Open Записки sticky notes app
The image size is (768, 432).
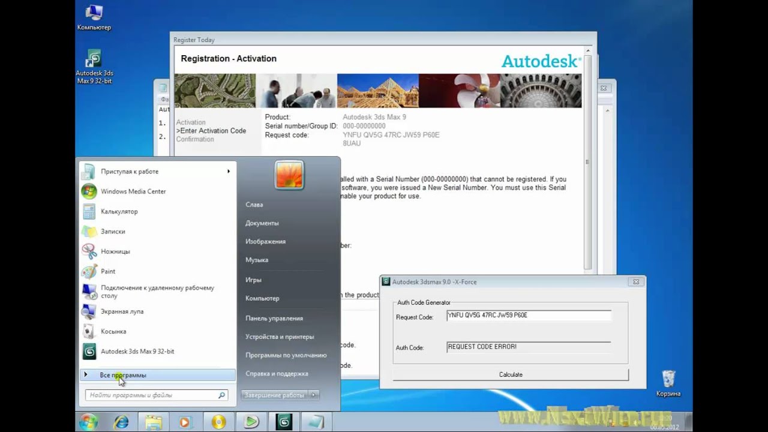[112, 231]
